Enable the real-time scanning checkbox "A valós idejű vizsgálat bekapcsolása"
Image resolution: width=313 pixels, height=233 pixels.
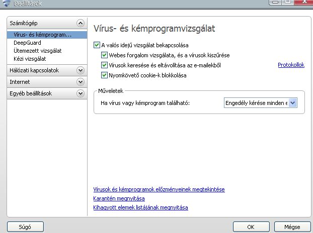(97, 45)
